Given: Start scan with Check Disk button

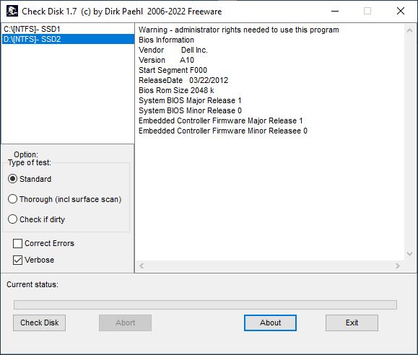Looking at the screenshot, I should pyautogui.click(x=40, y=323).
